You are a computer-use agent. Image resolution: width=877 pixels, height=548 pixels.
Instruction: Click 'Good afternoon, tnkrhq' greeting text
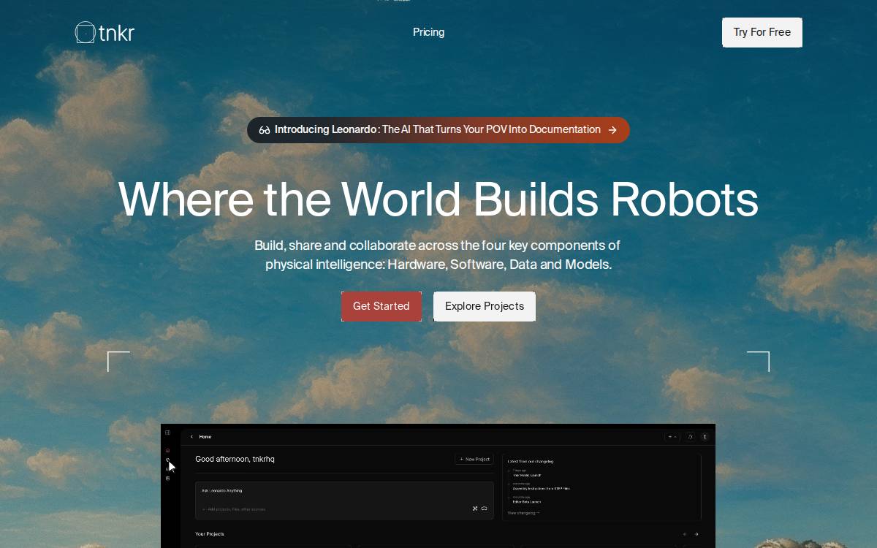click(x=235, y=459)
